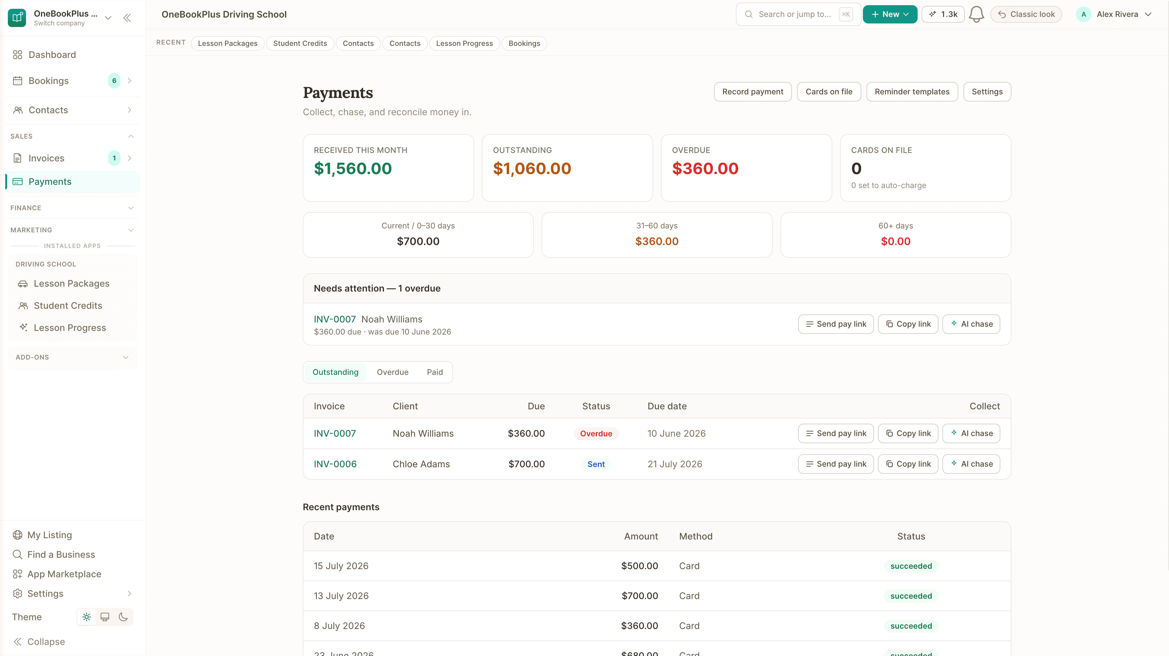The image size is (1169, 656).
Task: Copy link in Needs attention card
Action: coord(908,324)
